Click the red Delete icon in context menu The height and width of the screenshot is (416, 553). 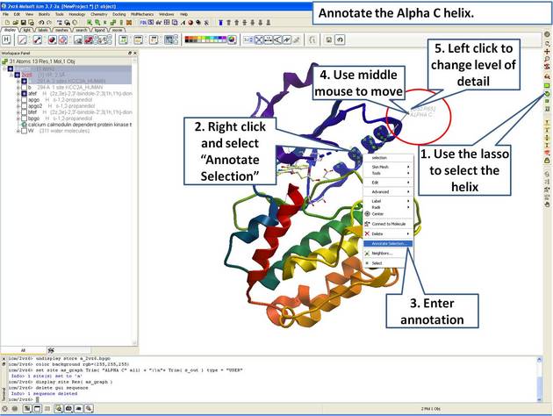[x=367, y=233]
